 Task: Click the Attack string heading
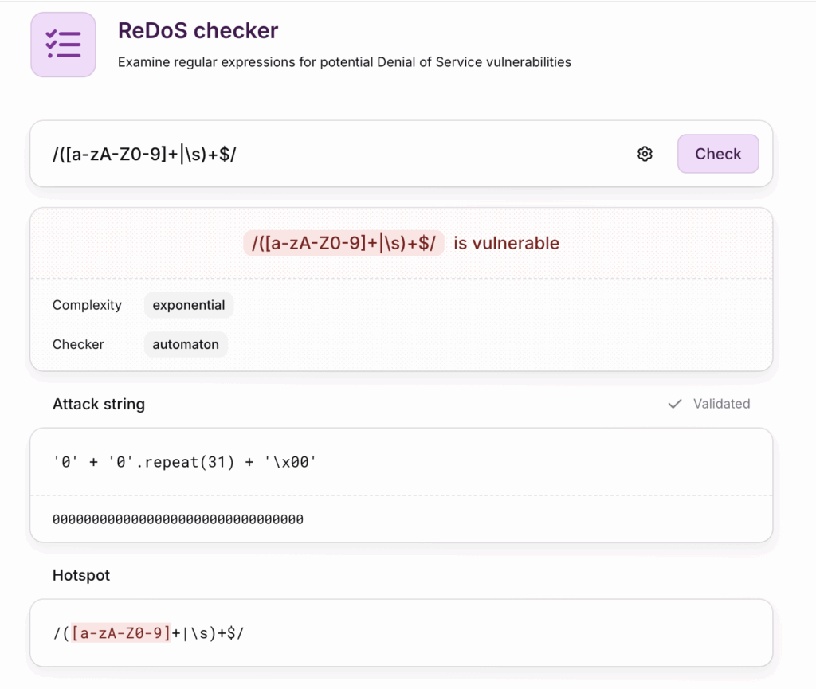click(99, 404)
